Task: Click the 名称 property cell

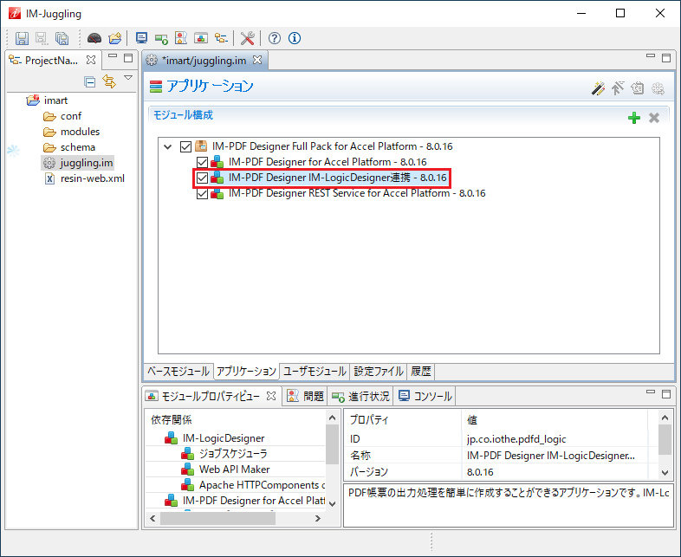Action: 360,456
